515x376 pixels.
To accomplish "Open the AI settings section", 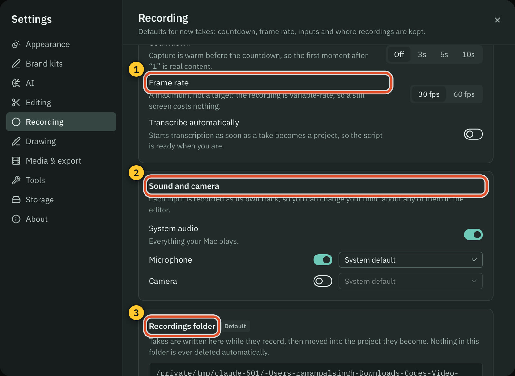I will click(x=61, y=83).
